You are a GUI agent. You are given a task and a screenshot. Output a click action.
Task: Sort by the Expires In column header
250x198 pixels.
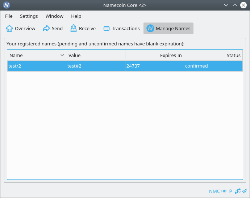point(154,55)
